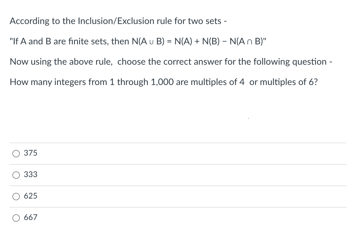The height and width of the screenshot is (231, 351).
Task: Click the Inclusion/Exclusion rule heading text
Action: pos(118,21)
